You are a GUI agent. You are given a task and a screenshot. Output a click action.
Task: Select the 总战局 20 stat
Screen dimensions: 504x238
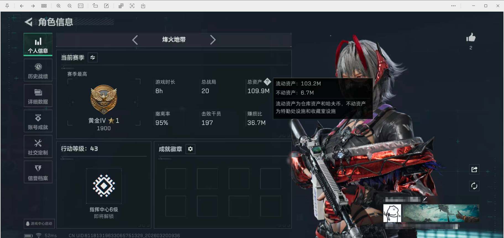pyautogui.click(x=209, y=87)
